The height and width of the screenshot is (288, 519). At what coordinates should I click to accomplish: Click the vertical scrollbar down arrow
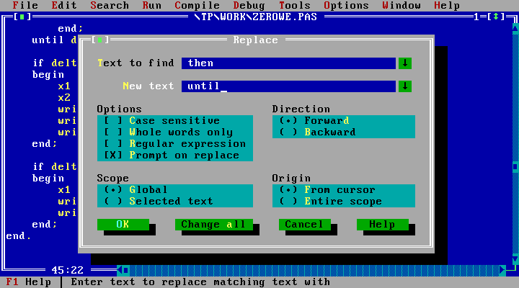point(515,258)
